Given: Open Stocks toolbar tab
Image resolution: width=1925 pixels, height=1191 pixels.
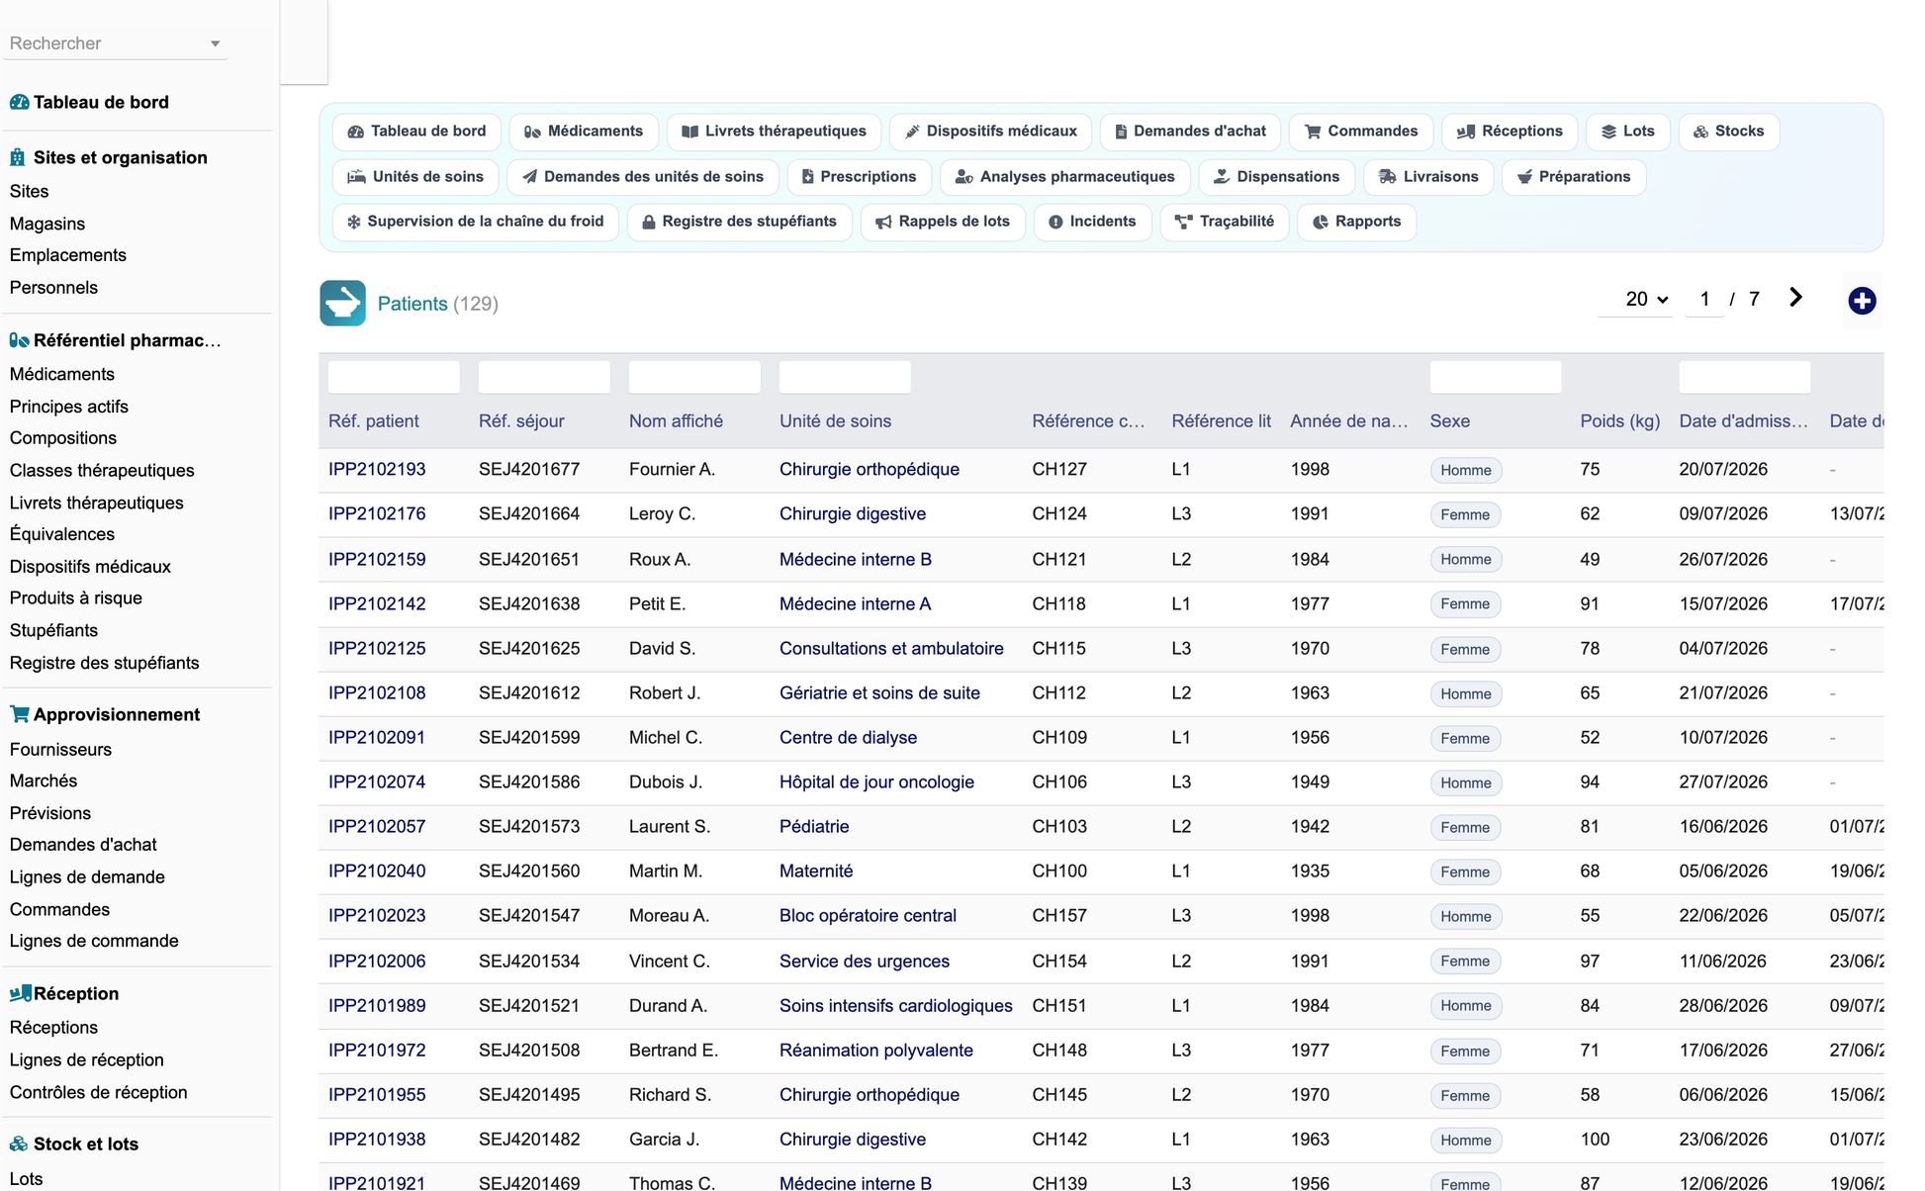Looking at the screenshot, I should click(1729, 132).
